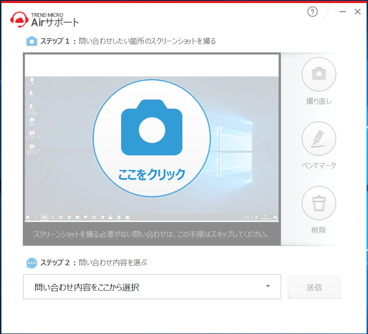The image size is (368, 334).
Task: Open help via the question mark icon
Action: 312,12
